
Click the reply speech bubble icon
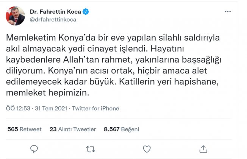click(34, 149)
